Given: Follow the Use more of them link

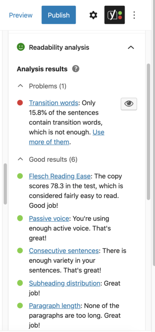Looking at the screenshot, I should coord(66,137).
